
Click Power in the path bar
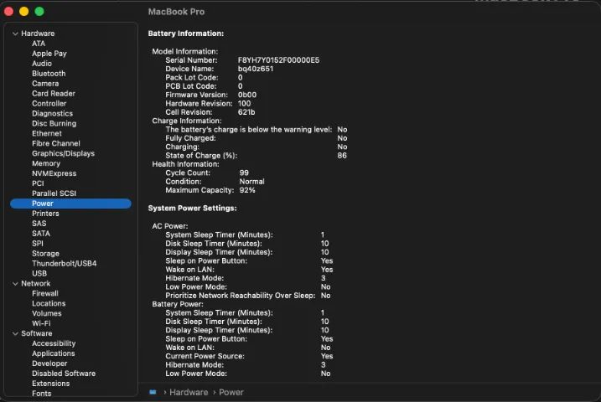coord(231,393)
